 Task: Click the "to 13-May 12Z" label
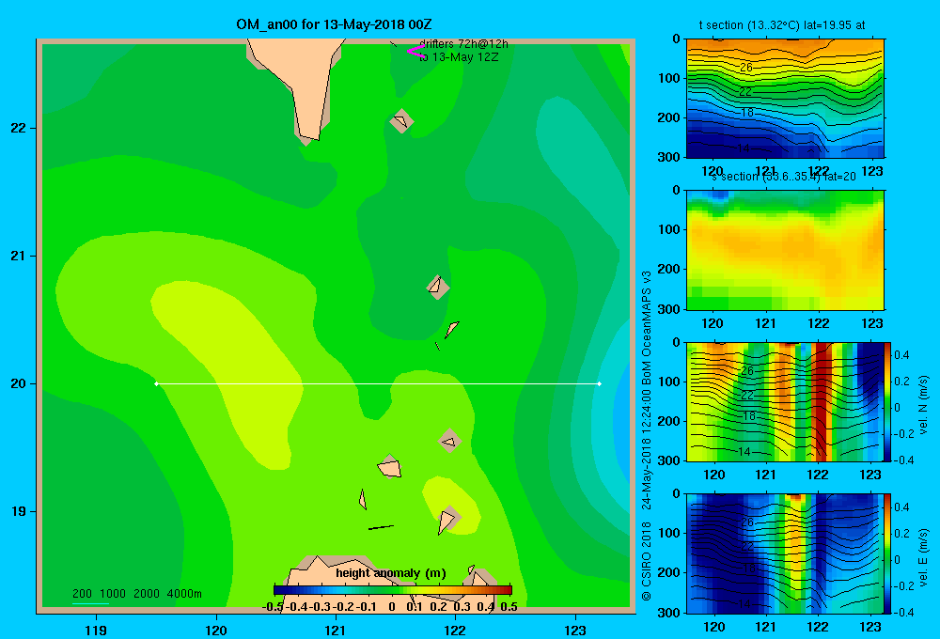(x=459, y=57)
